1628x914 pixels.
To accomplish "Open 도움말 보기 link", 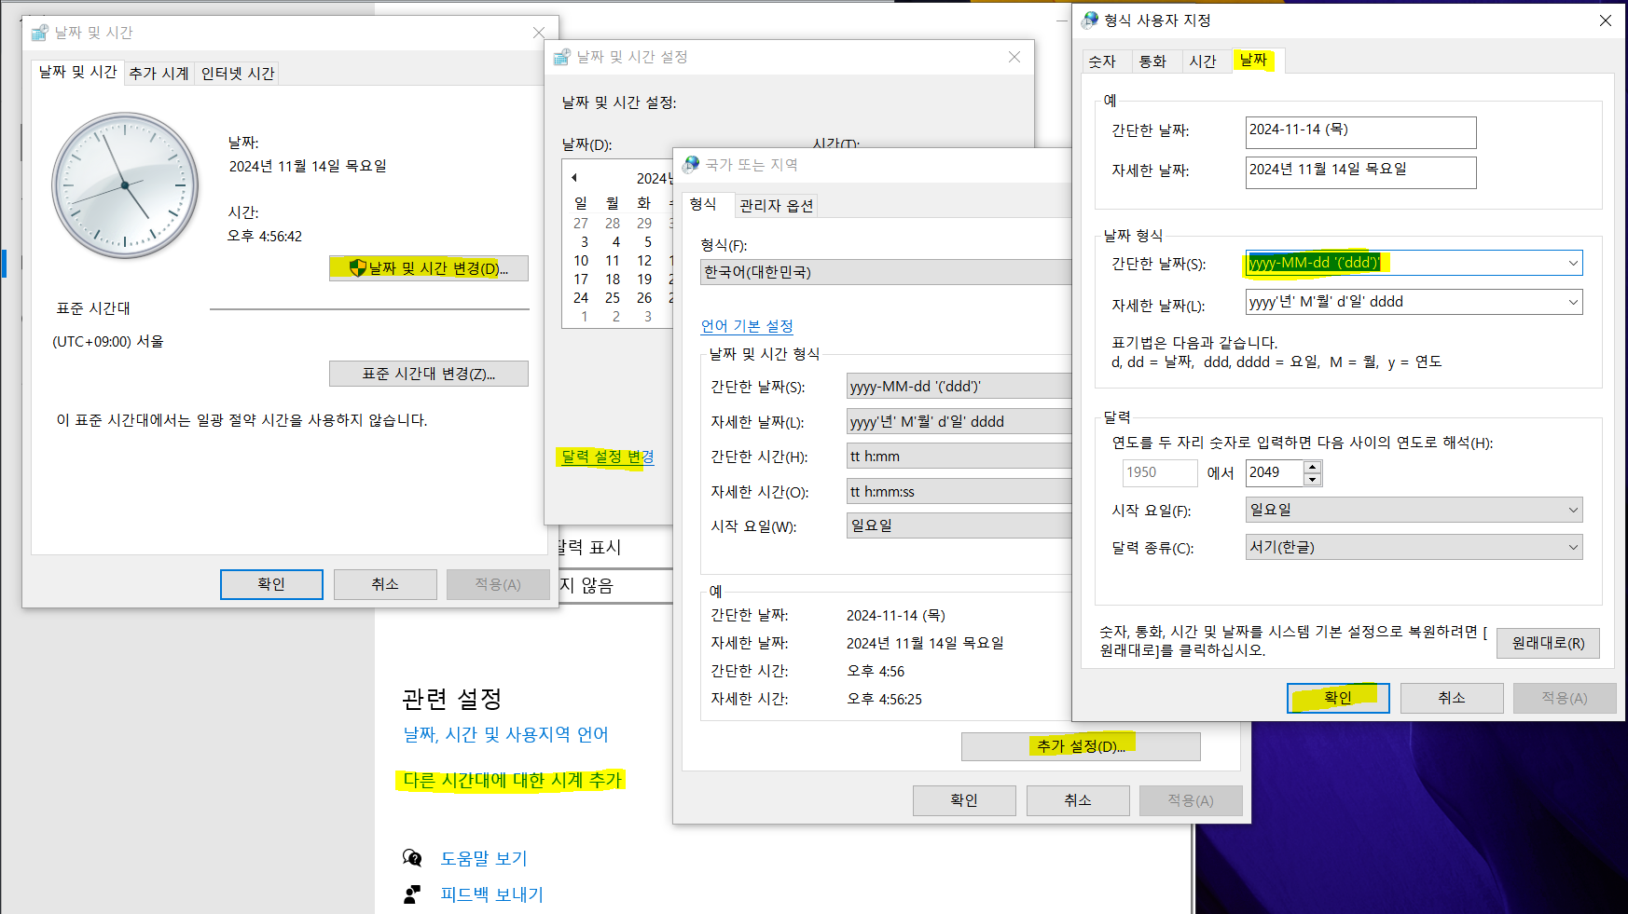I will click(x=484, y=858).
